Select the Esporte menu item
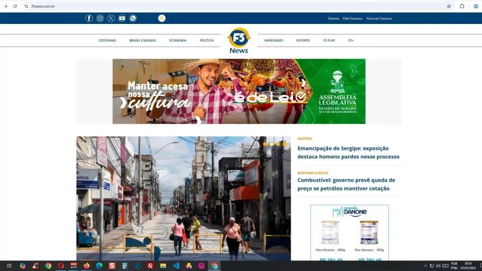482x271 pixels. 303,40
